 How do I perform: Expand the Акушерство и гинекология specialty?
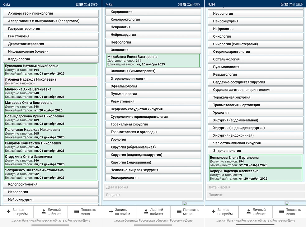click(x=51, y=13)
